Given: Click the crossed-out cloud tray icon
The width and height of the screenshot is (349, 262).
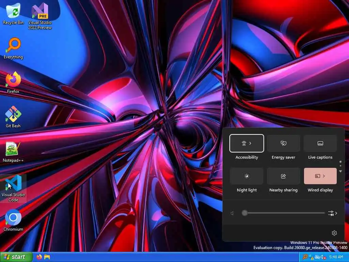Looking at the screenshot, I should pos(317,257).
